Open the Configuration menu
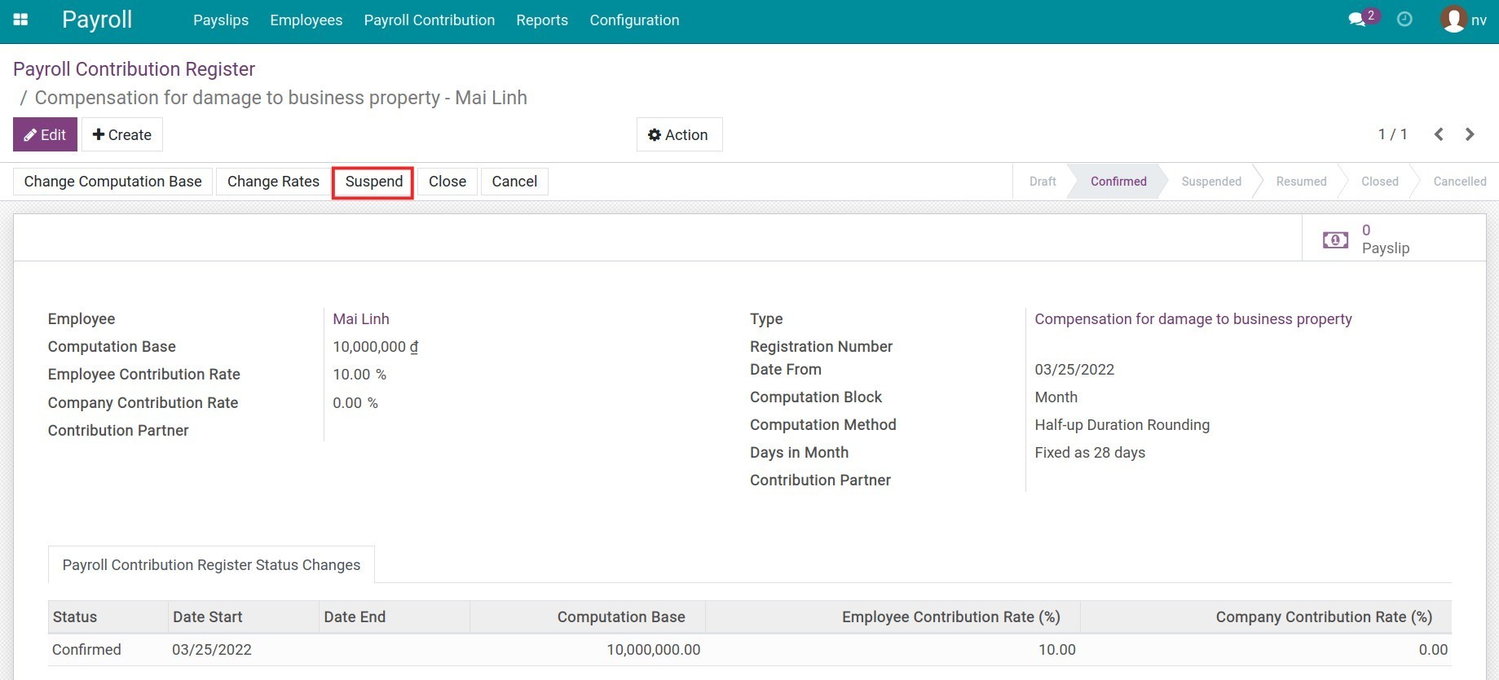The image size is (1499, 680). [634, 20]
